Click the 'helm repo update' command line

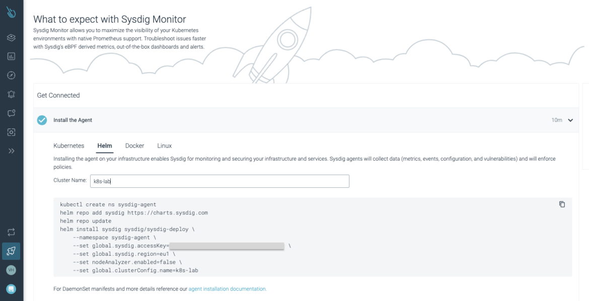[86, 221]
